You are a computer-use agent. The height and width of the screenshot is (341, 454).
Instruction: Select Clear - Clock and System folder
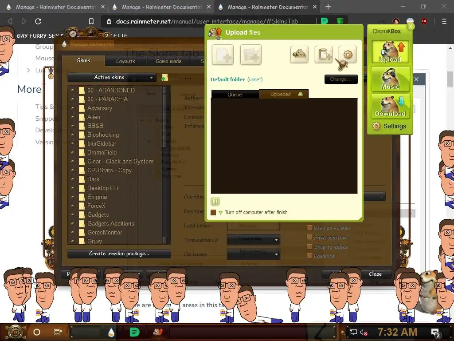(x=120, y=162)
